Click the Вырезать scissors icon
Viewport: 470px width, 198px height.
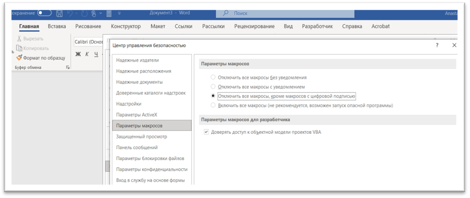19,38
